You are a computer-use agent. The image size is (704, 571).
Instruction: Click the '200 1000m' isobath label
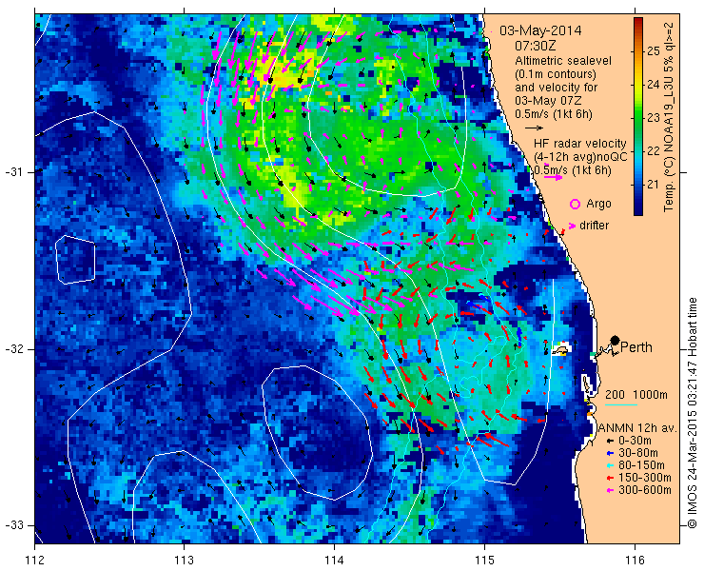[x=636, y=395]
